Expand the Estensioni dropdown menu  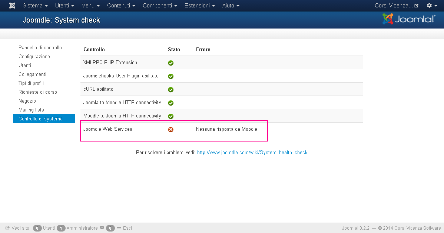pos(199,6)
